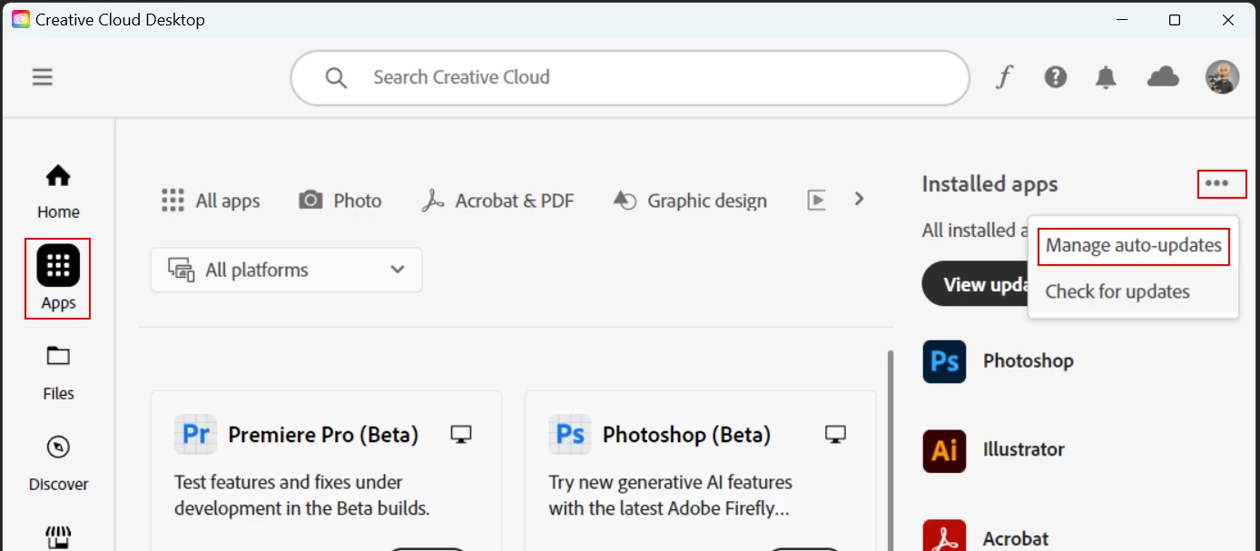Screen dimensions: 1260x551
Task: Open the Help question mark icon
Action: click(x=1055, y=77)
